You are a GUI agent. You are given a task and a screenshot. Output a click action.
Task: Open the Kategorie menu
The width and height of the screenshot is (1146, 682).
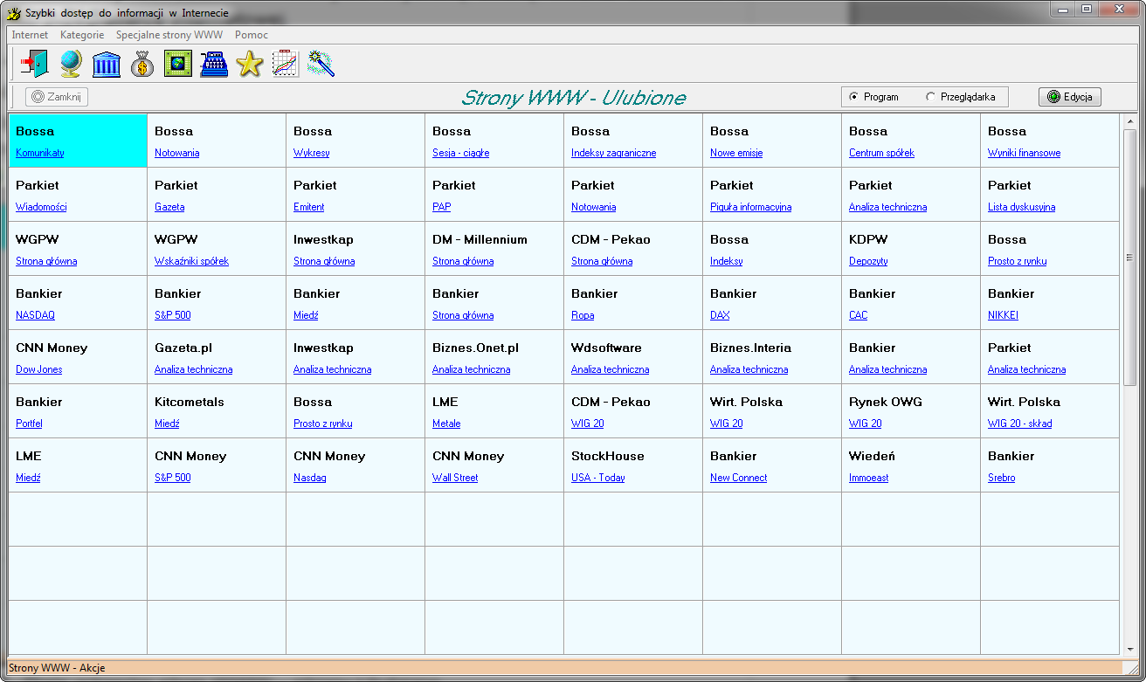(x=82, y=35)
